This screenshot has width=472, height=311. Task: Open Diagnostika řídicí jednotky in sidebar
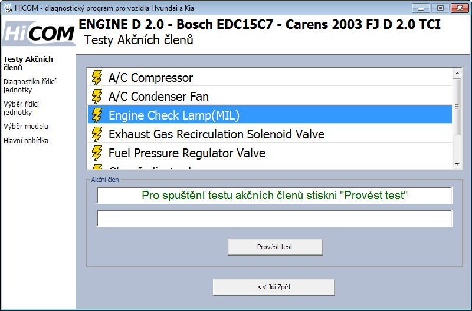29,86
